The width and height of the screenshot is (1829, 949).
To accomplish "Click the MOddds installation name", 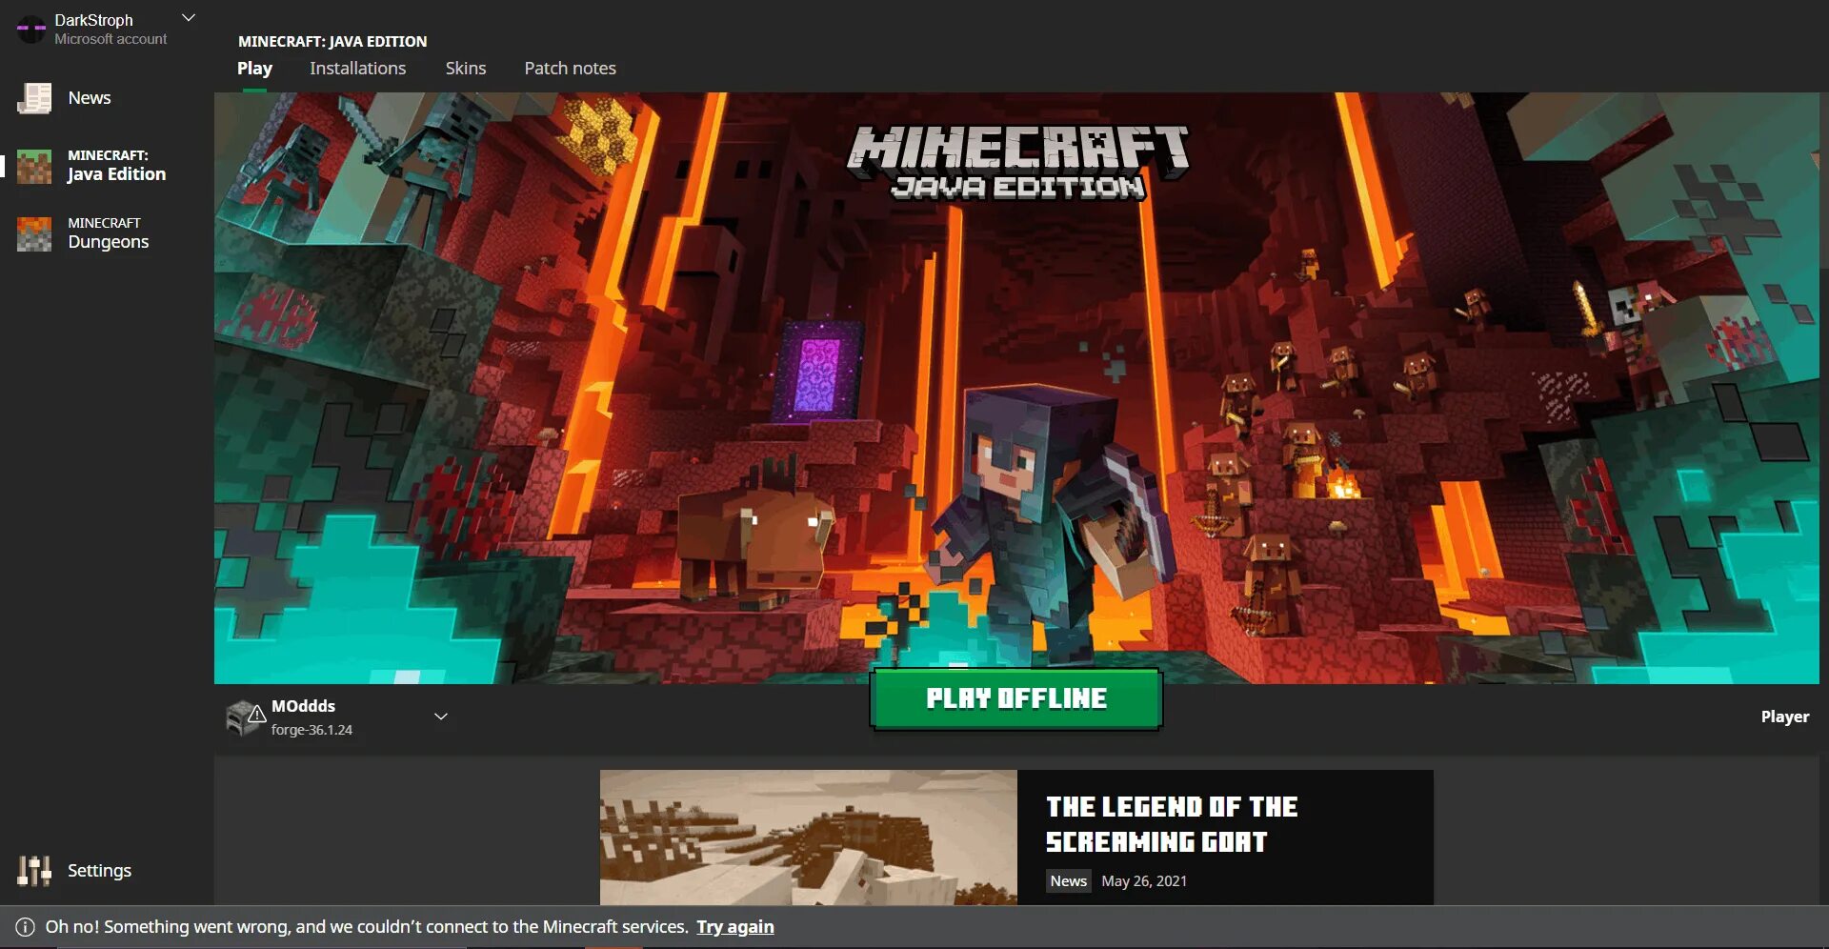I will pos(303,706).
